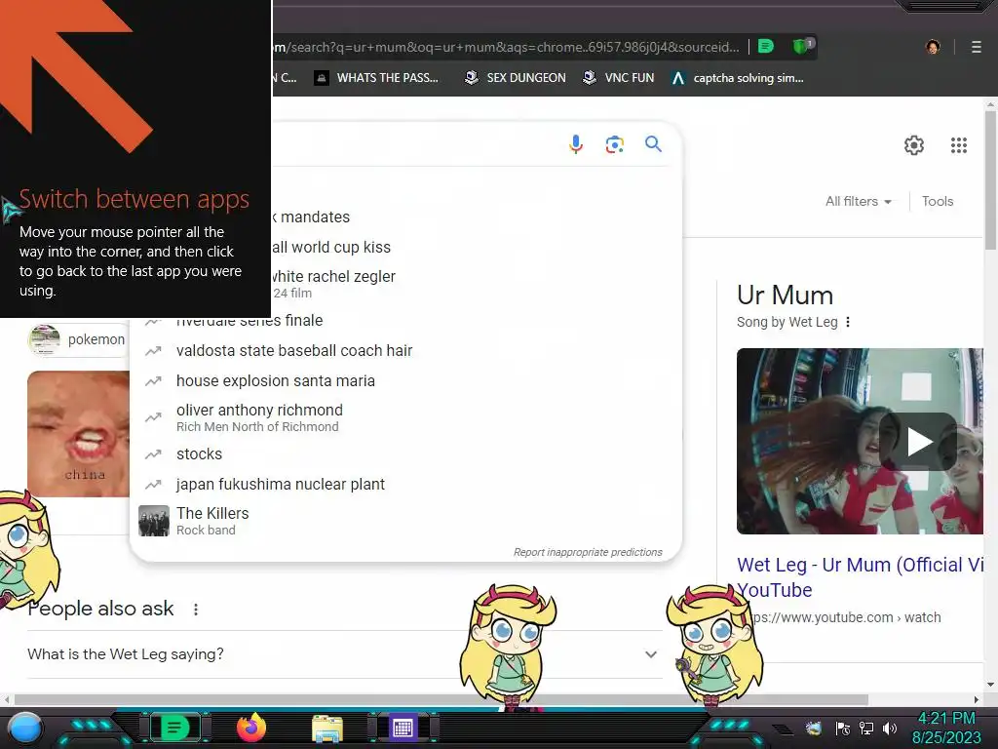The image size is (998, 749).
Task: Open Wet Leg - Ur Mum YouTube link
Action: [x=860, y=577]
